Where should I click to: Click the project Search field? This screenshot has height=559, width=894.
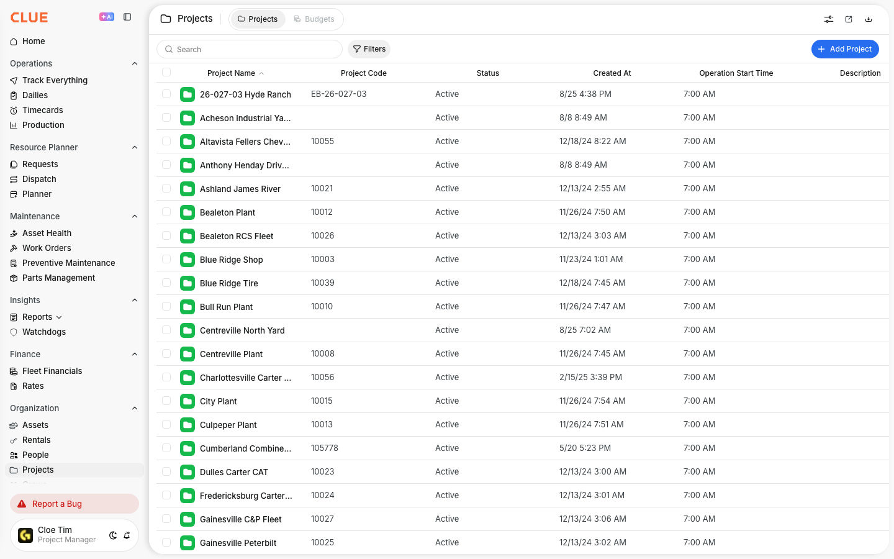[x=250, y=49]
